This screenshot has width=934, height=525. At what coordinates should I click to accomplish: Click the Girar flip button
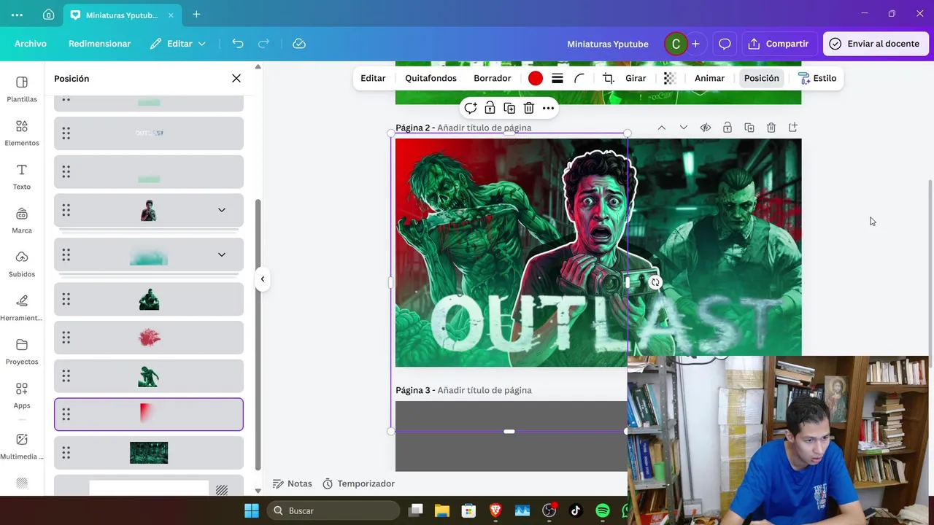(636, 78)
